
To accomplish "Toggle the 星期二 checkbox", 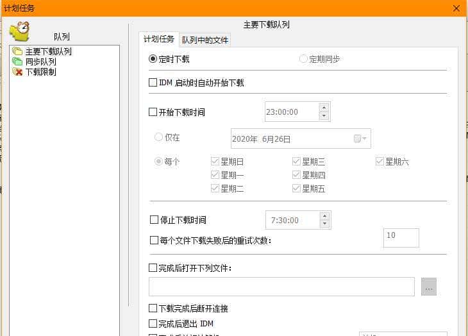I will (215, 188).
